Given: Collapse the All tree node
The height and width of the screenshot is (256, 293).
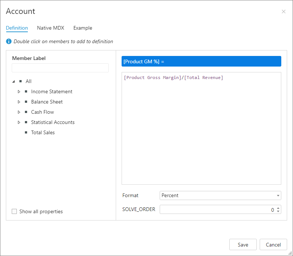Looking at the screenshot, I should point(14,81).
